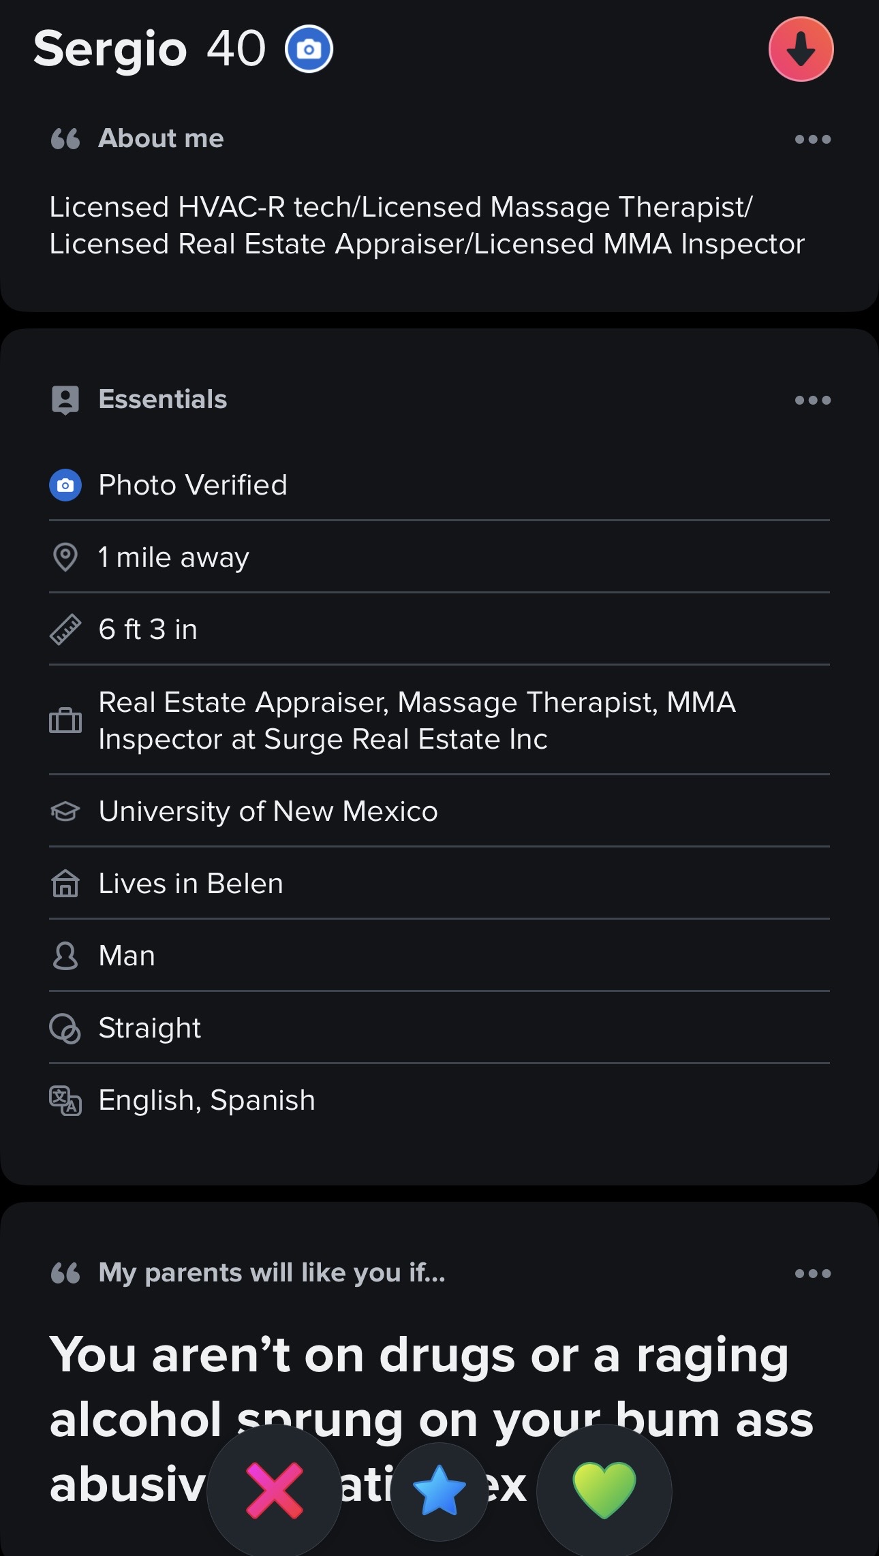The height and width of the screenshot is (1556, 879).
Task: Open three-dot menu for My parents prompt
Action: coord(812,1273)
